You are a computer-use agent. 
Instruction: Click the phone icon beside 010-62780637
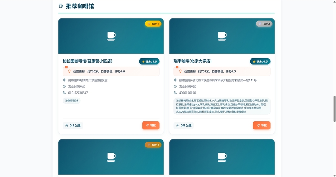click(x=64, y=93)
